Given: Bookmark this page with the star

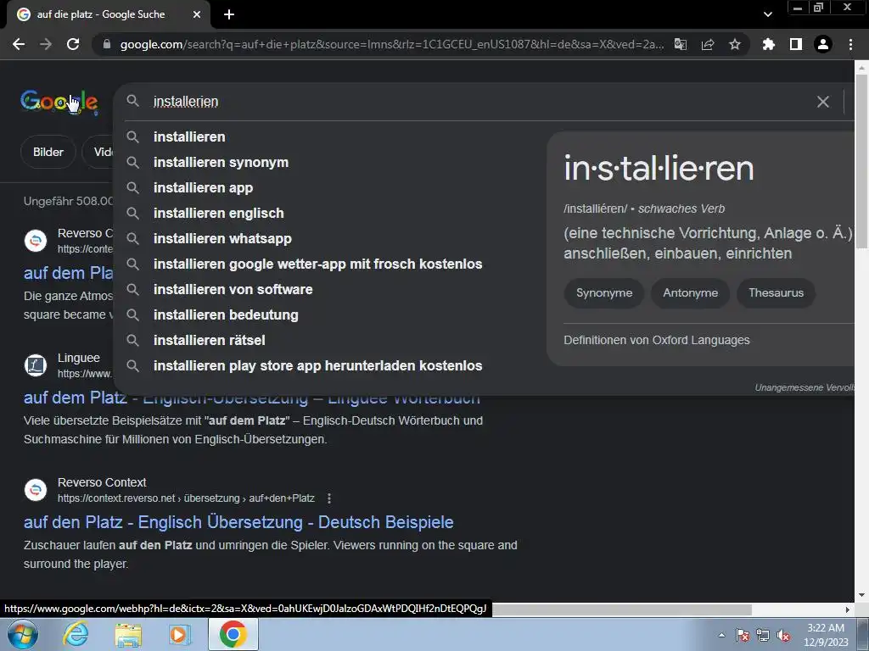Looking at the screenshot, I should point(735,44).
